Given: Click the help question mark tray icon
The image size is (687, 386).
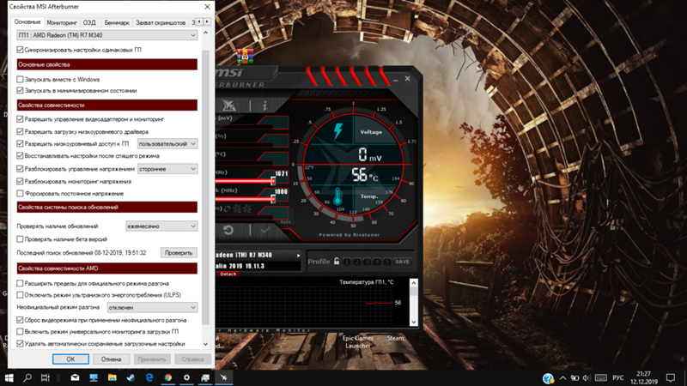Looking at the screenshot, I should click(x=548, y=378).
